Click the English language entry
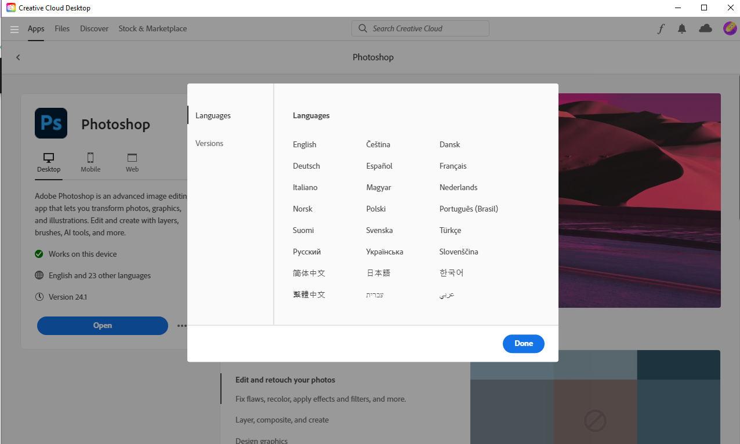This screenshot has width=740, height=444. [x=304, y=144]
